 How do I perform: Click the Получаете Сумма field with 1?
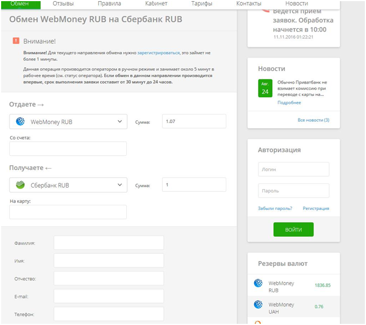(x=194, y=185)
